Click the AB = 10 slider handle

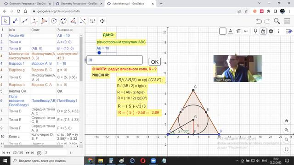tap(99, 53)
